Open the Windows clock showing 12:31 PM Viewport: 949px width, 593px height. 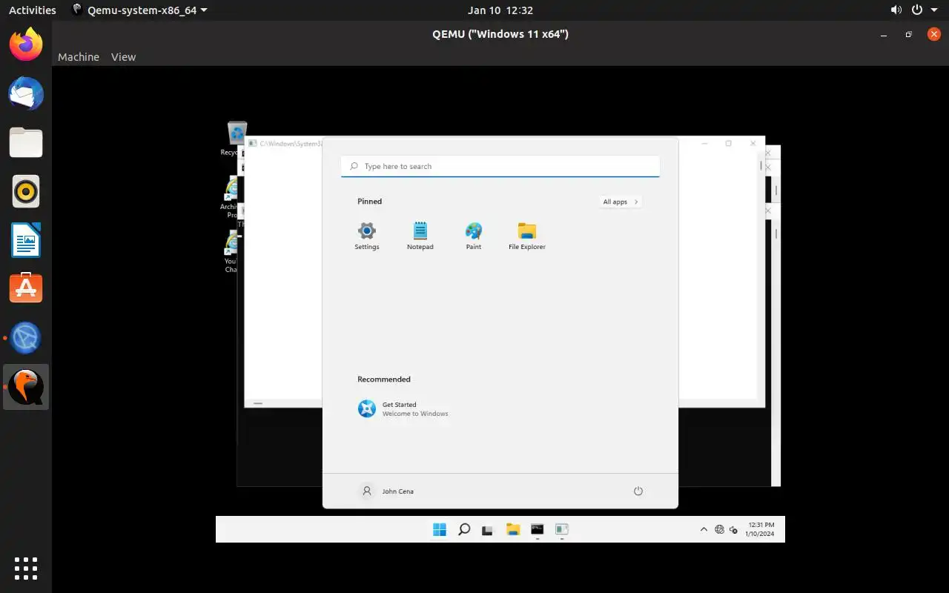point(761,529)
